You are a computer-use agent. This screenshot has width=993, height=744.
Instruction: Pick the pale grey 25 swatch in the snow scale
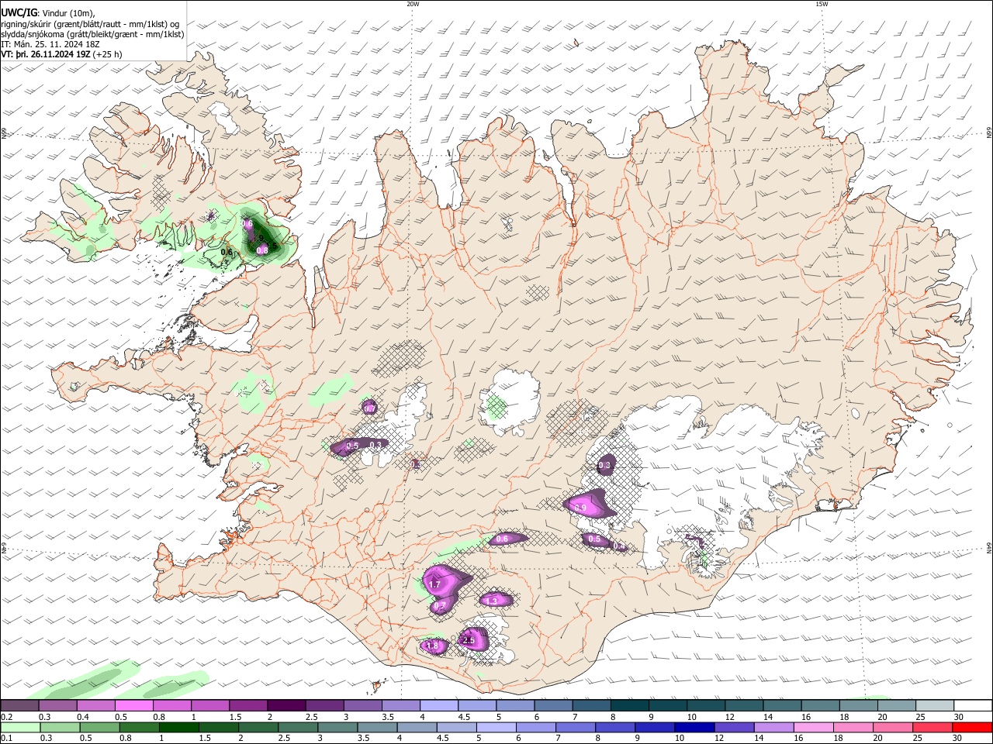(936, 705)
